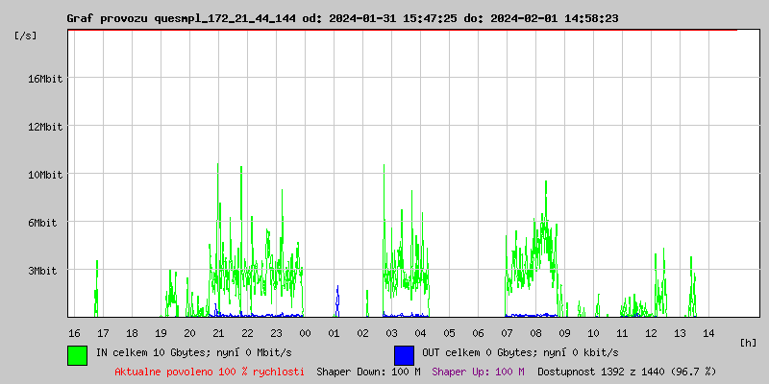Click the hour 21 marker on x-axis
The width and height of the screenshot is (769, 384).
218,332
